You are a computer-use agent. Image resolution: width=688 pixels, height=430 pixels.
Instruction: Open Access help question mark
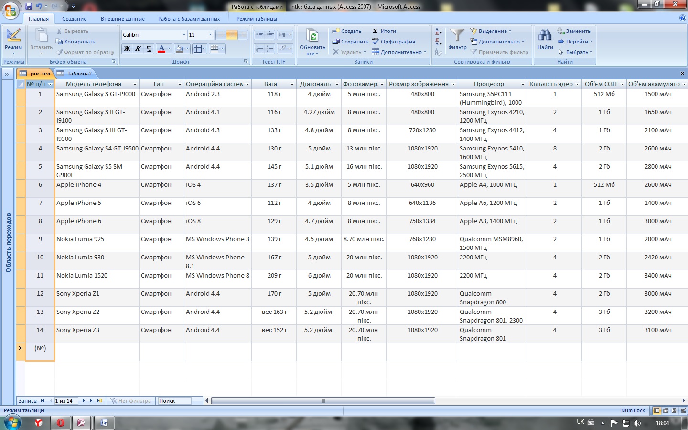[682, 18]
